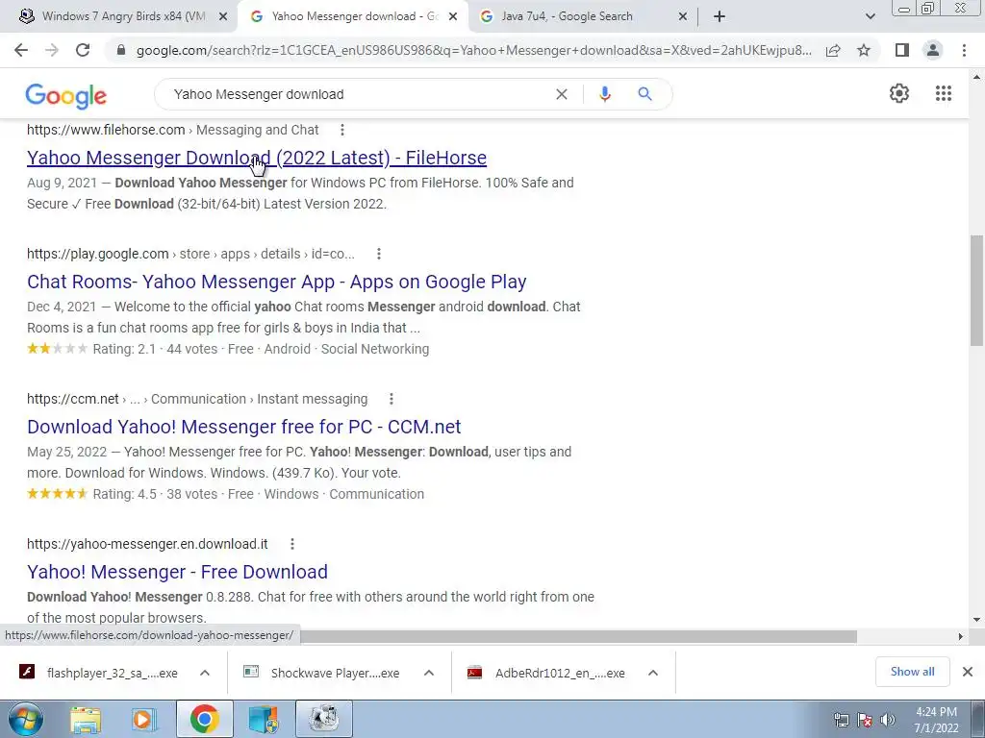The image size is (985, 738).
Task: Open the tab search dropdown arrow
Action: pyautogui.click(x=870, y=16)
